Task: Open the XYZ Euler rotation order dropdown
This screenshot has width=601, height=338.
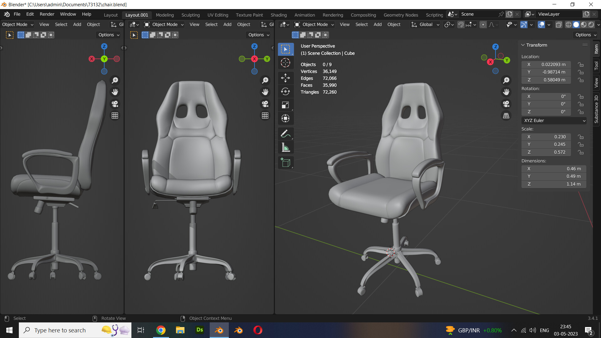Action: 554,120
